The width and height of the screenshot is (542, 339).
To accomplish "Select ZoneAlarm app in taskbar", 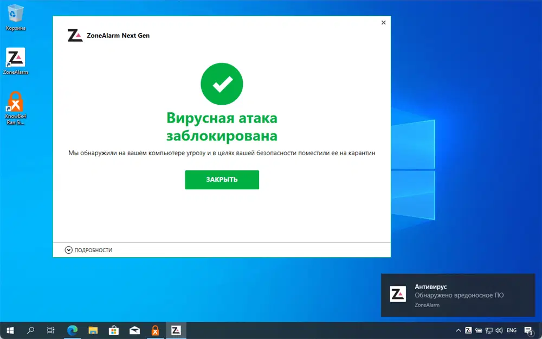I will [x=176, y=330].
